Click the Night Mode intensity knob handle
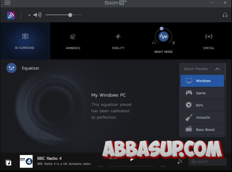Image resolution: width=232 pixels, height=172 pixels. tap(162, 28)
